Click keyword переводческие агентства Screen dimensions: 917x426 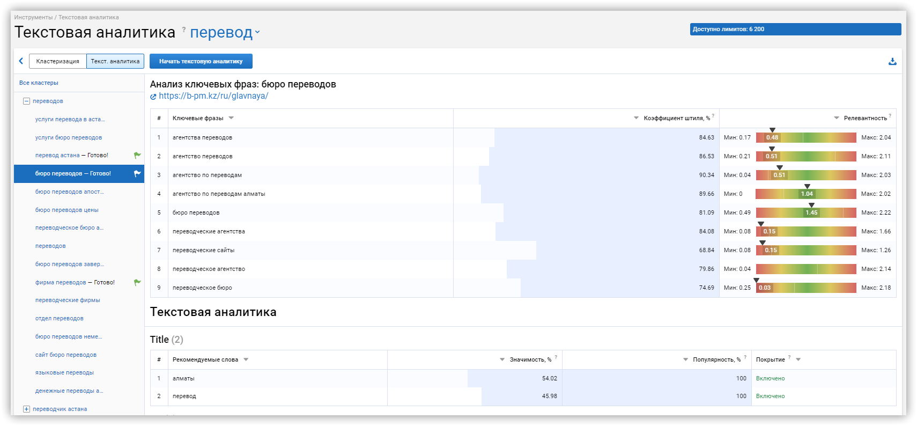click(209, 231)
